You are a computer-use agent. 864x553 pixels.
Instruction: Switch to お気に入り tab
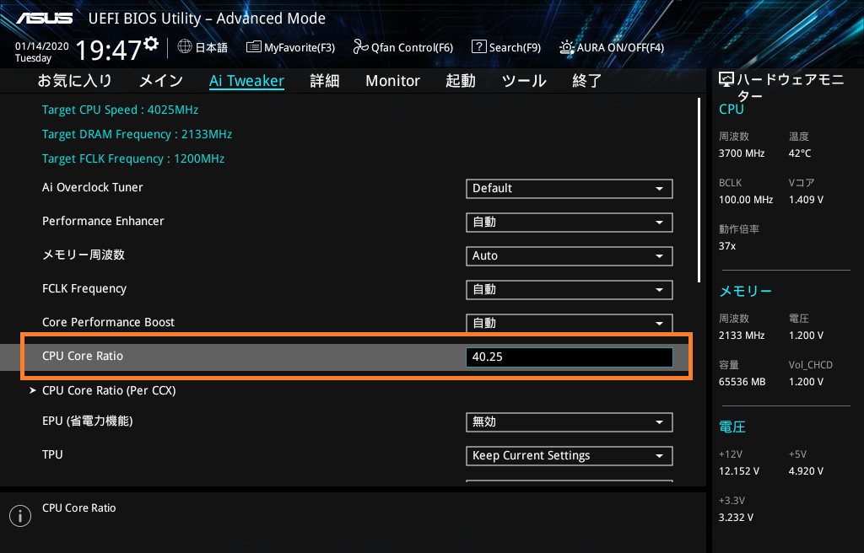click(x=74, y=81)
